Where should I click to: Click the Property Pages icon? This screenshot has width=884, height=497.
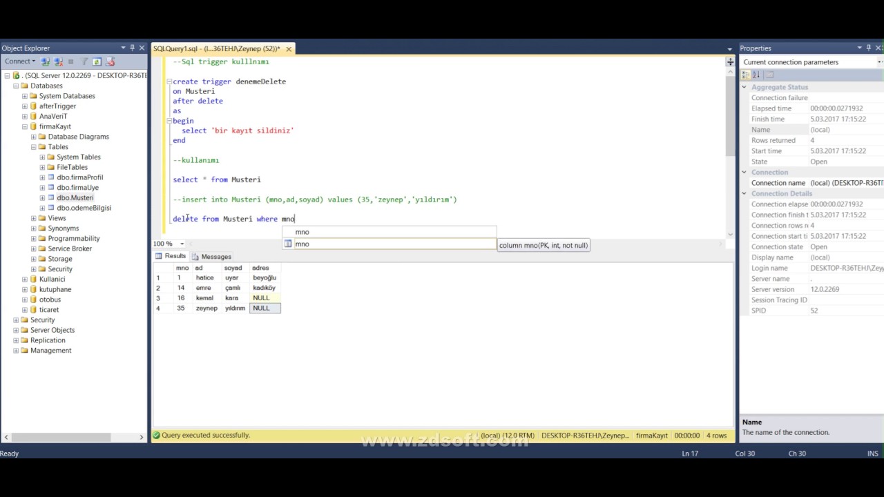770,75
